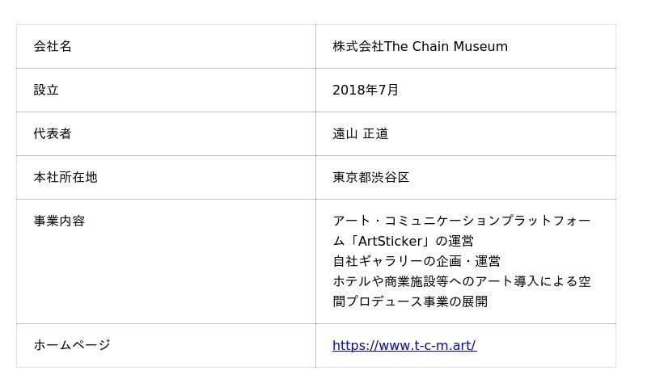The height and width of the screenshot is (392, 647).
Task: Click the 会社名 label cell
Action: 53,47
